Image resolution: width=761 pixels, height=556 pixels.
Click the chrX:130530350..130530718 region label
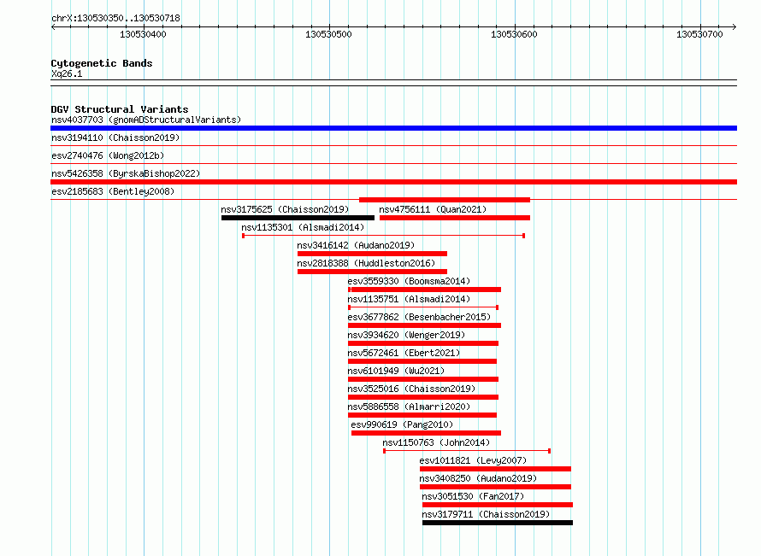[115, 18]
